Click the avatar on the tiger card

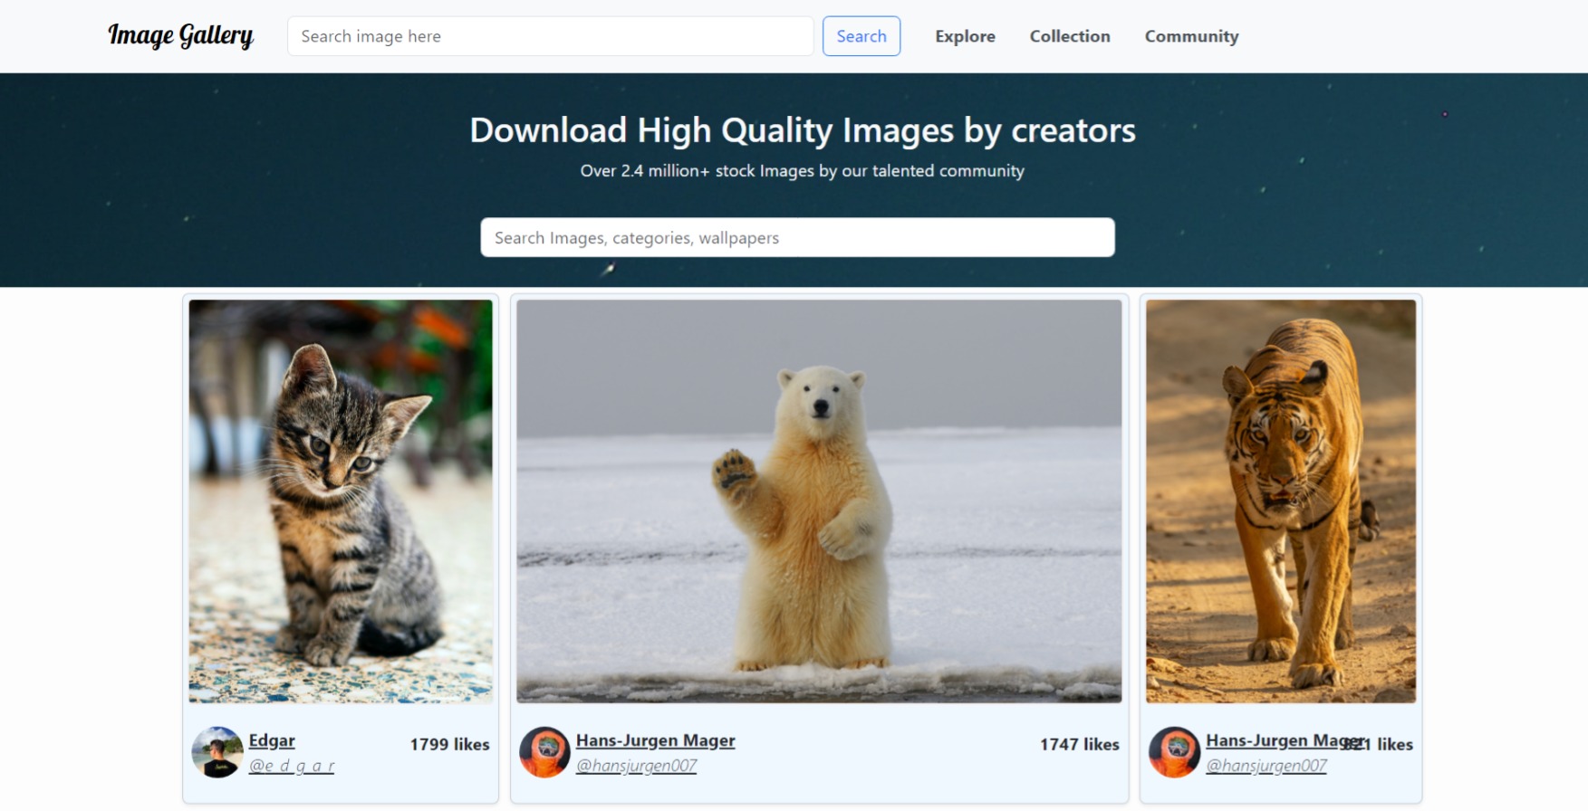1174,752
